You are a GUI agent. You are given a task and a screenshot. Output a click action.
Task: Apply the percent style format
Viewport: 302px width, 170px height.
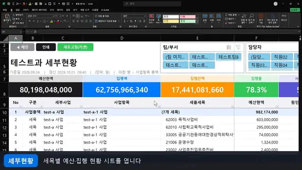[131, 21]
